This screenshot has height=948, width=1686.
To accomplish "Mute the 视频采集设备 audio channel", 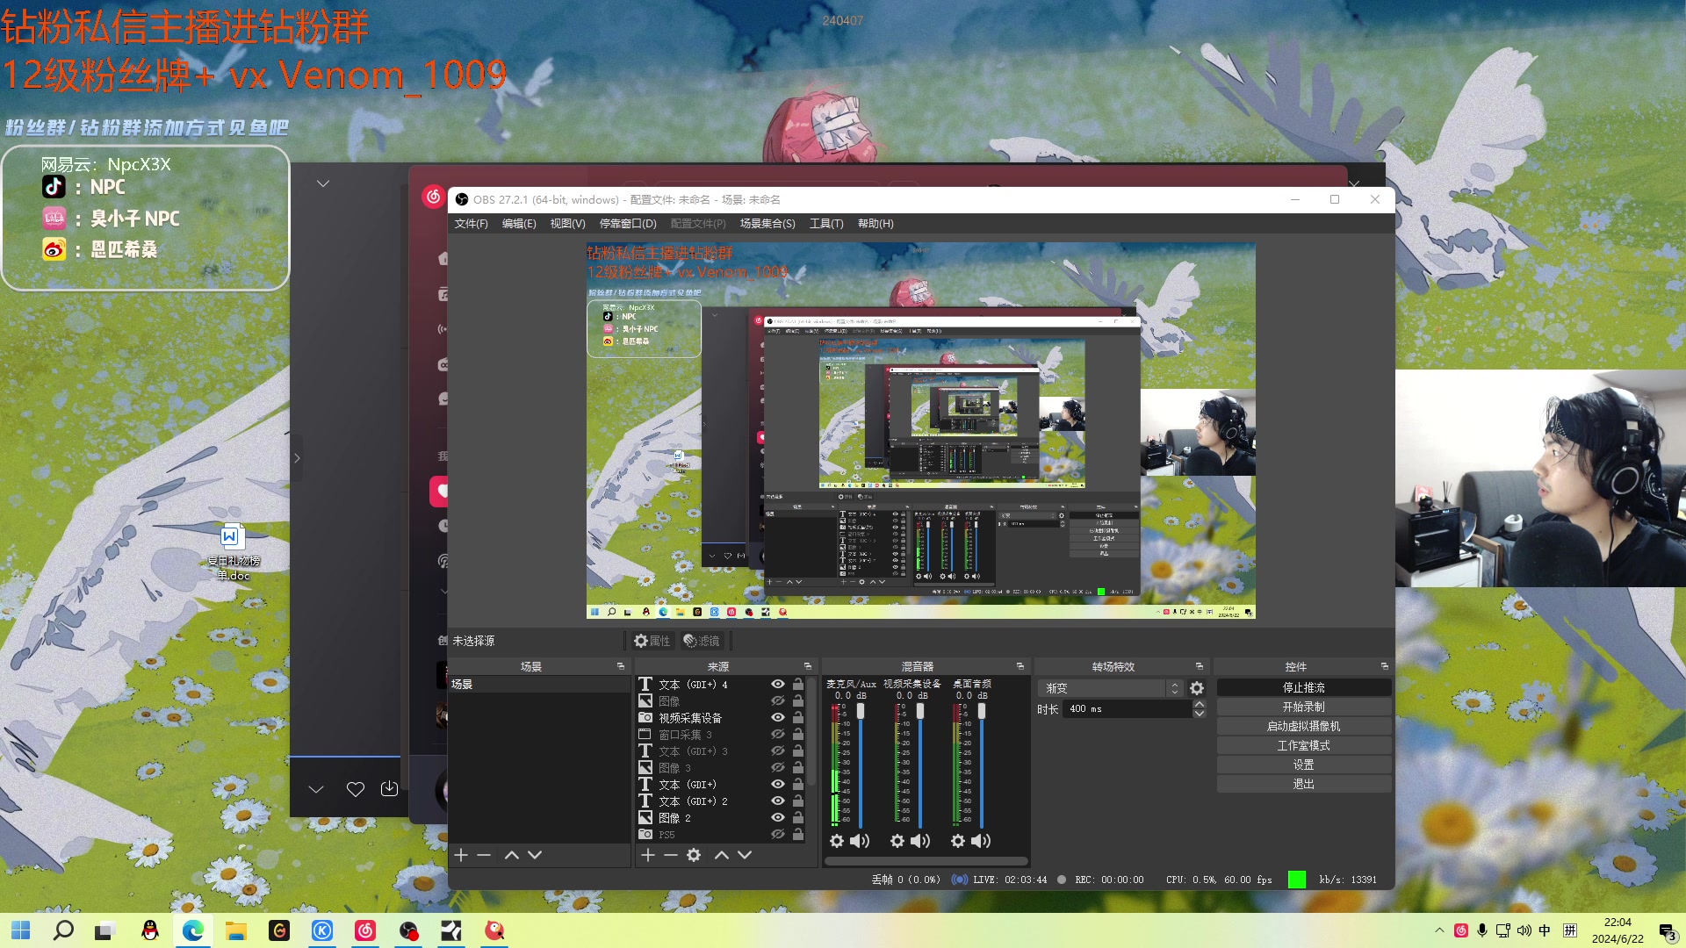I will coord(920,841).
